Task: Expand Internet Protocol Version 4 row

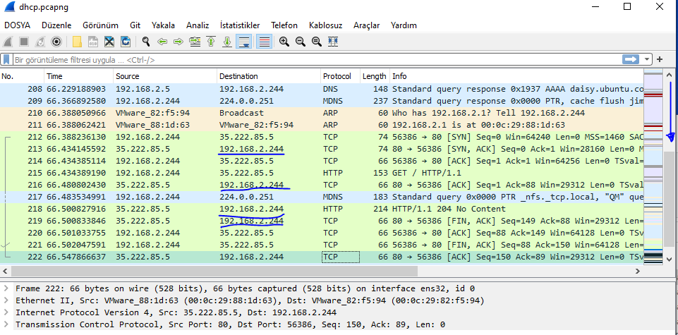Action: (6, 312)
